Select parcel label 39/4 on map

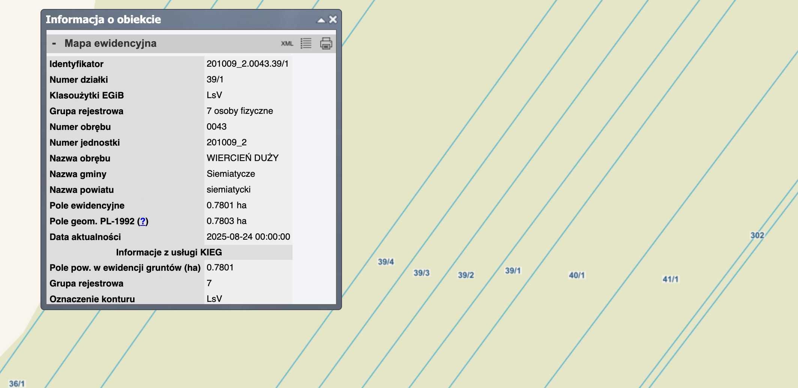pyautogui.click(x=385, y=261)
